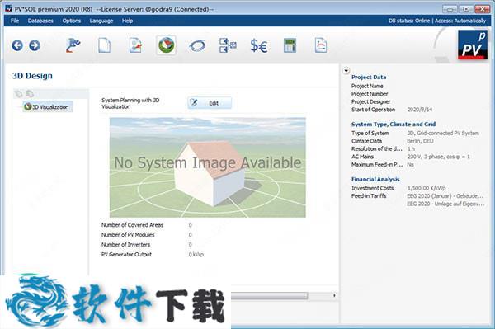Open the File menu
This screenshot has width=495, height=329.
[x=15, y=21]
